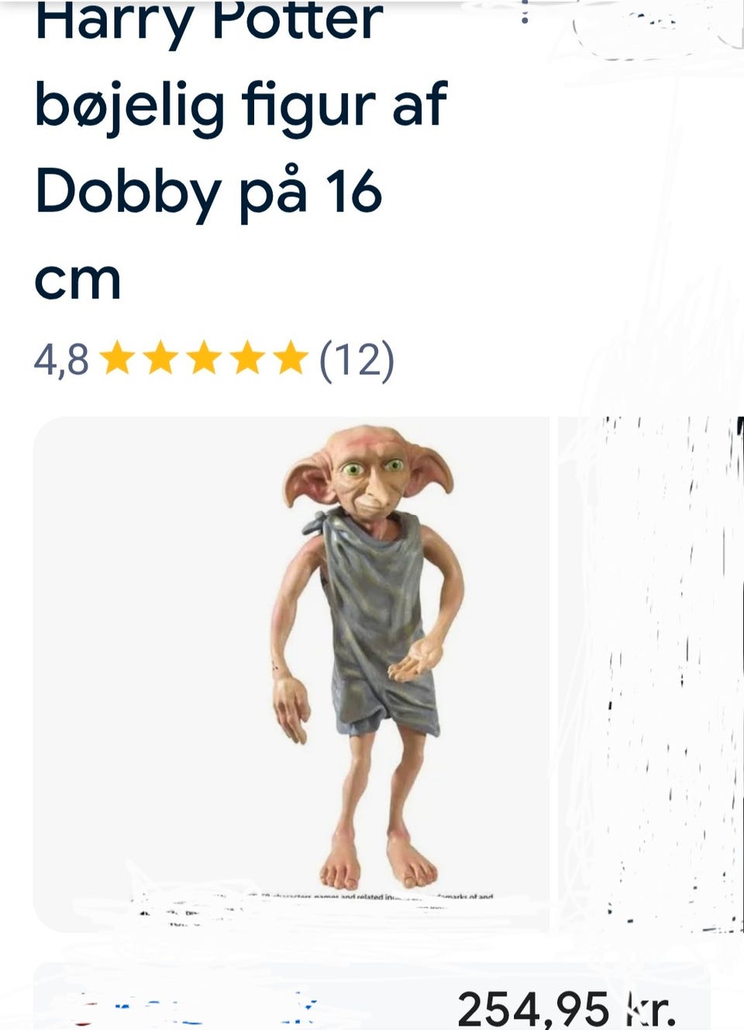Open the Dobby figure product image
Viewport: 744px width, 1030px height.
(291, 674)
